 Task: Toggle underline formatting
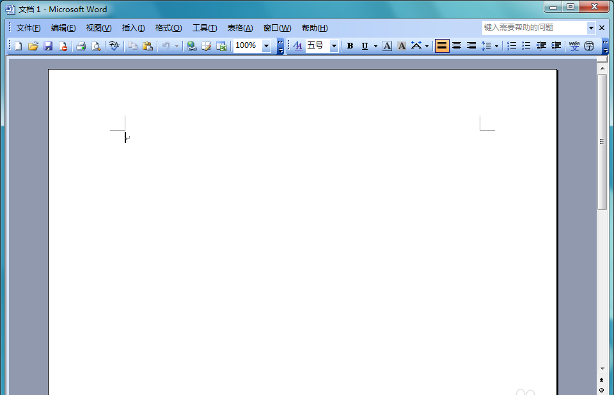[365, 46]
